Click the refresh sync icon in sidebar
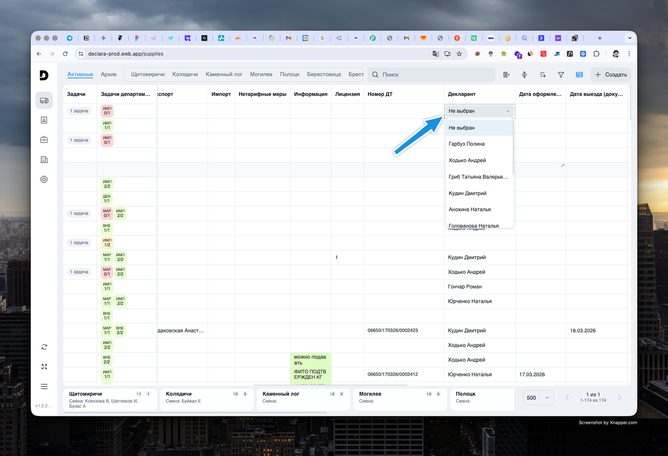The width and height of the screenshot is (668, 456). [44, 347]
